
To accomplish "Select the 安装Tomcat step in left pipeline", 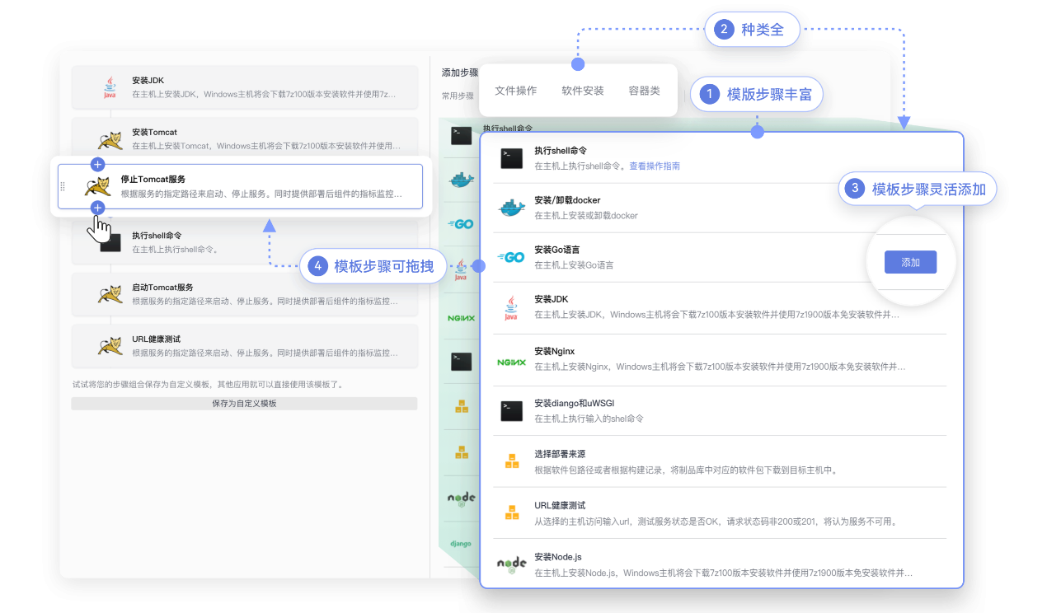I will coord(245,138).
